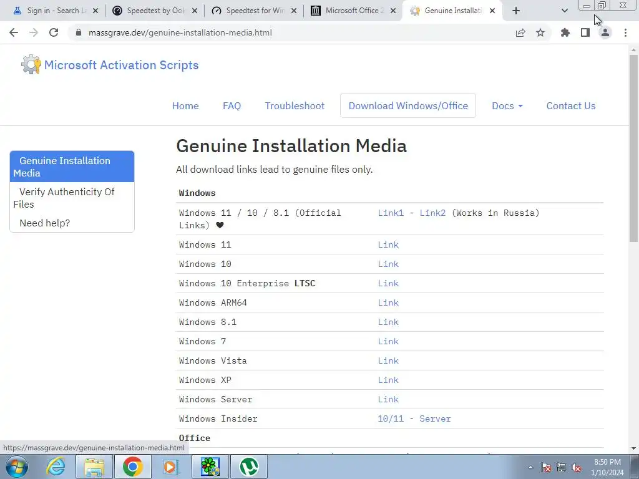Launch Internet Explorer from the taskbar
This screenshot has width=639, height=479.
[x=56, y=467]
